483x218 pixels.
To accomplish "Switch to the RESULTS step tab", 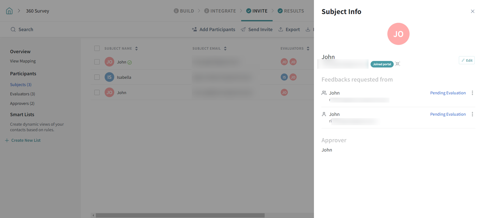I will click(x=291, y=11).
